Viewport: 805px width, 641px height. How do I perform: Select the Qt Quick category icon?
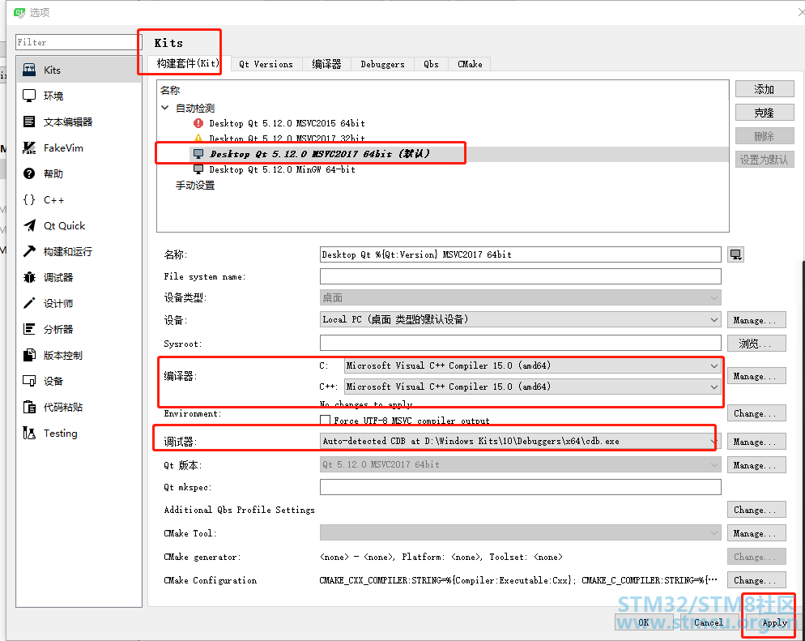coord(30,225)
